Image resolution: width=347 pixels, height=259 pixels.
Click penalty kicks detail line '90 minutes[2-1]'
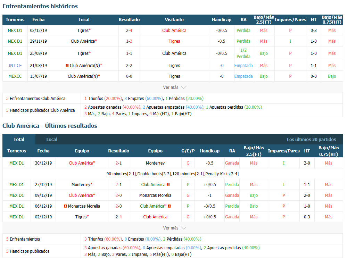[x=173, y=174]
